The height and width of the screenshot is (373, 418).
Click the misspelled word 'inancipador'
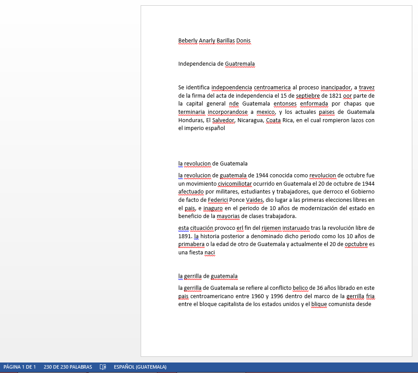336,88
